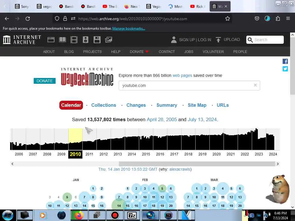Share the page on Facebook
This screenshot has height=221, width=295.
(285, 61)
